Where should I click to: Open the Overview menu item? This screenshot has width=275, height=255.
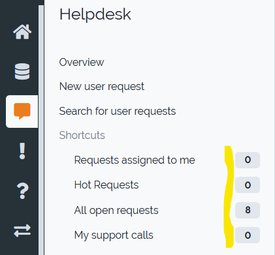coord(82,62)
